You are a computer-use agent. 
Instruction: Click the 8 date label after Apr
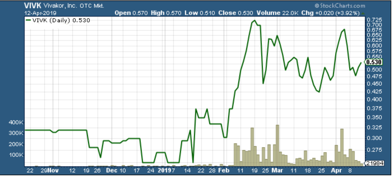(x=350, y=171)
